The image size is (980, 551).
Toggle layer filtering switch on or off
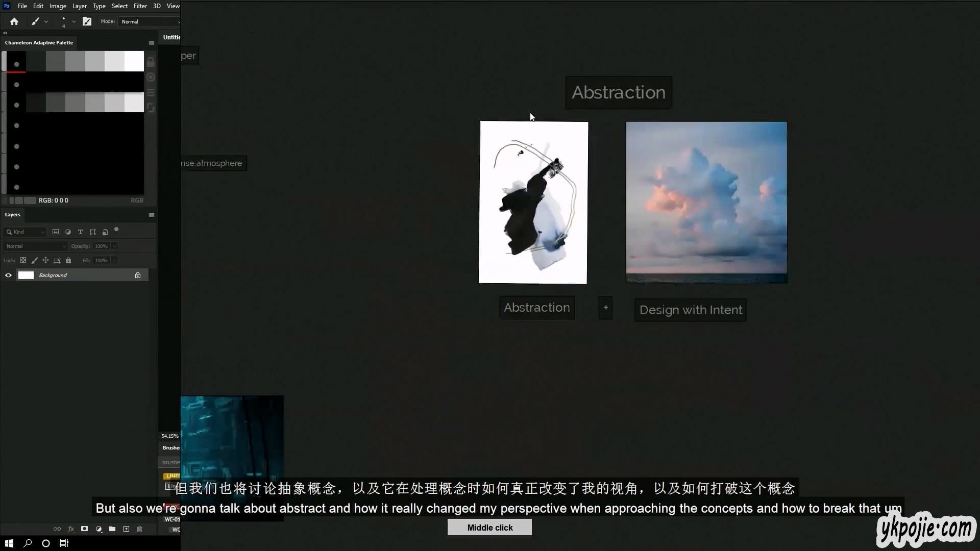point(116,230)
